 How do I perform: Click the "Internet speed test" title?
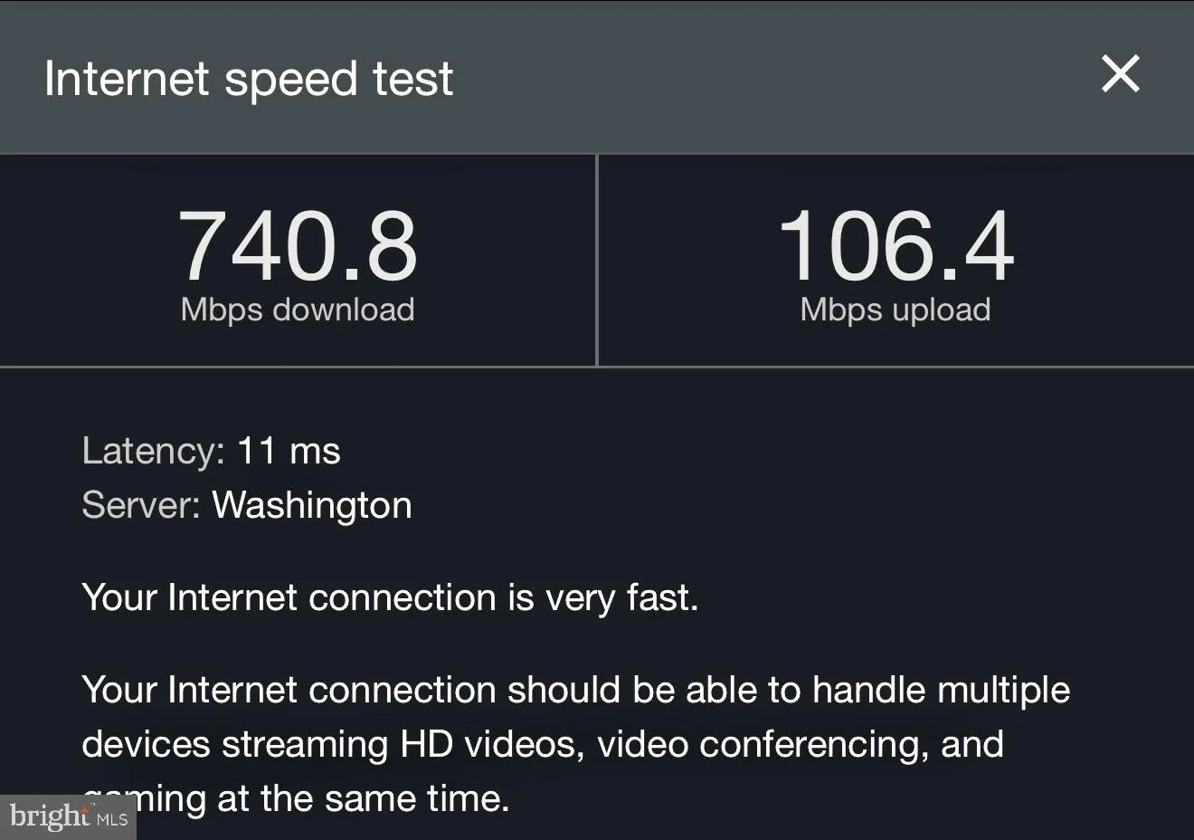click(249, 79)
